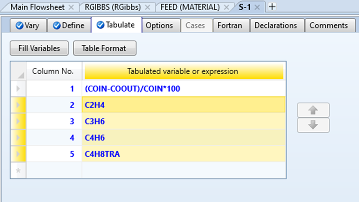Open the FEED (MATERIAL) tab
The height and width of the screenshot is (202, 359).
[x=190, y=7]
